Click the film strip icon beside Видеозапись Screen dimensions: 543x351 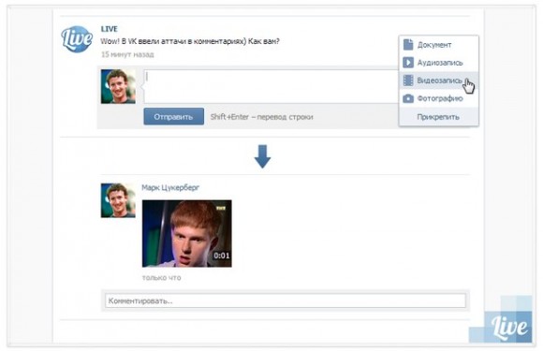pos(408,80)
